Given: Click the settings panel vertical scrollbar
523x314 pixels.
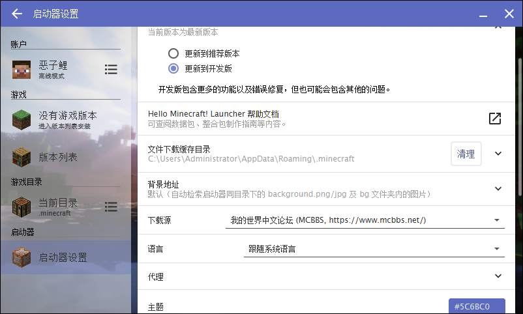Looking at the screenshot, I should (520, 126).
